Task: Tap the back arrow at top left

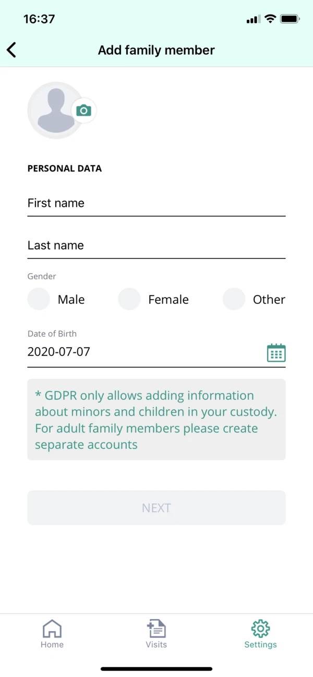Action: point(11,50)
